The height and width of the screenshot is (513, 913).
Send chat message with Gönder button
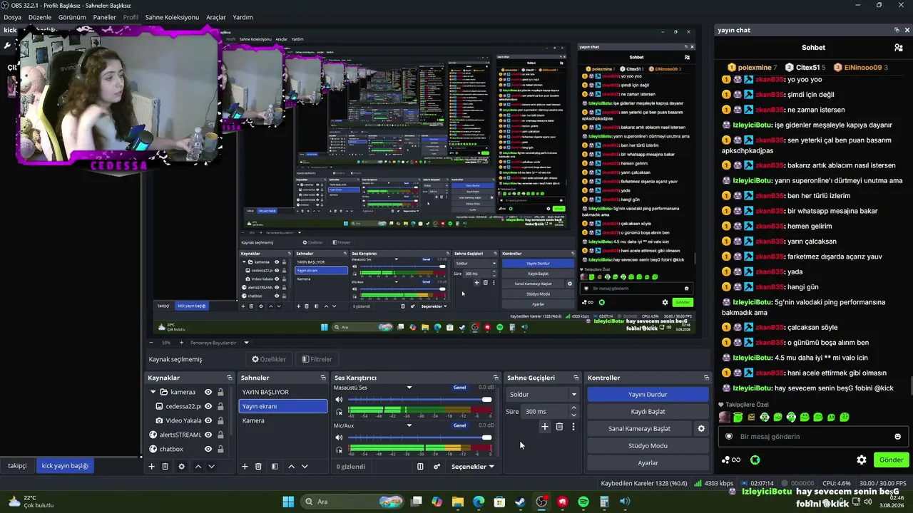tap(891, 460)
